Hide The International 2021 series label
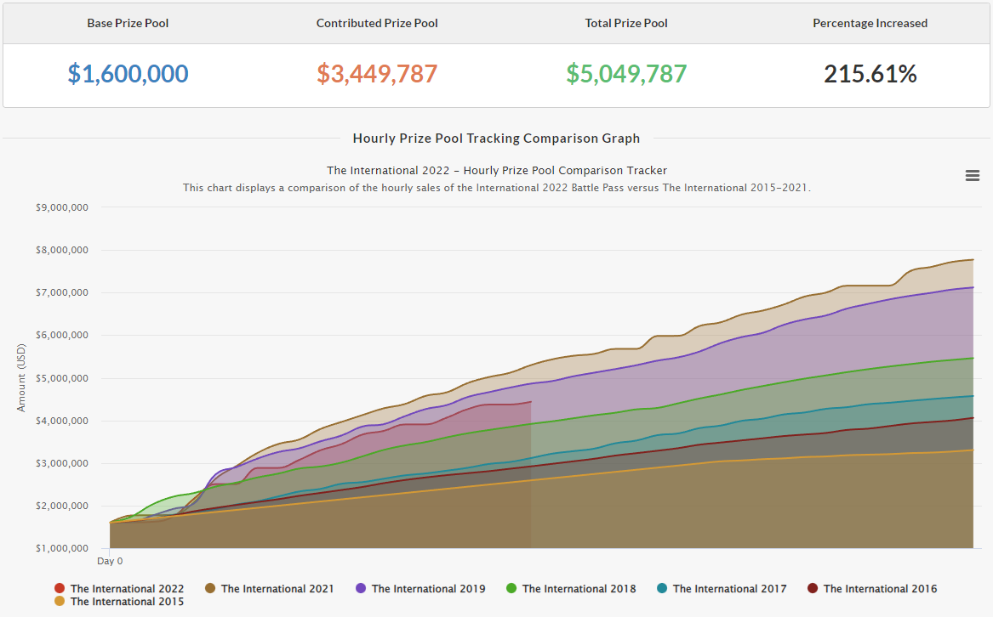The width and height of the screenshot is (993, 617). click(x=277, y=588)
